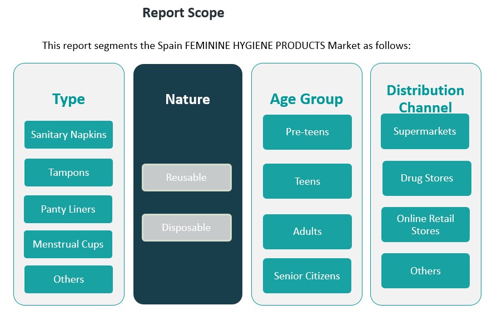This screenshot has height=320, width=502.
Task: Click the Pre-teens age group box
Action: [x=307, y=132]
